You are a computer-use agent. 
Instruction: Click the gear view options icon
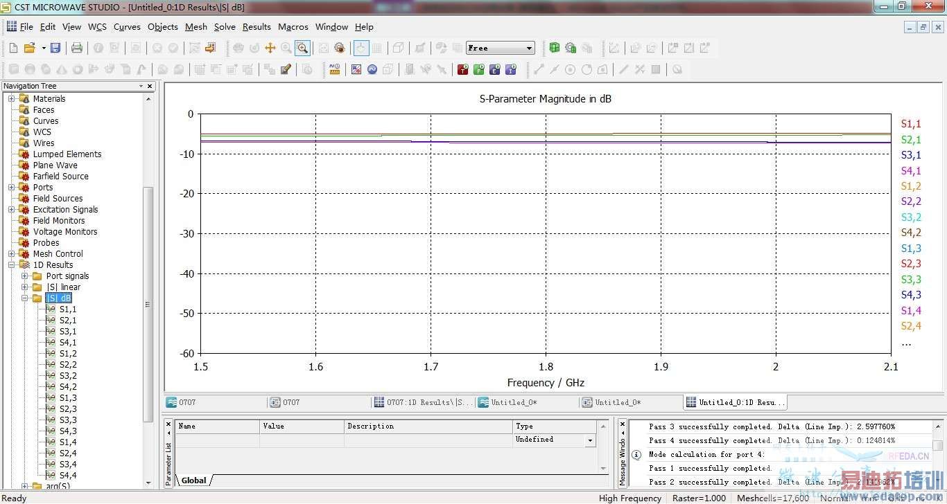coord(340,48)
